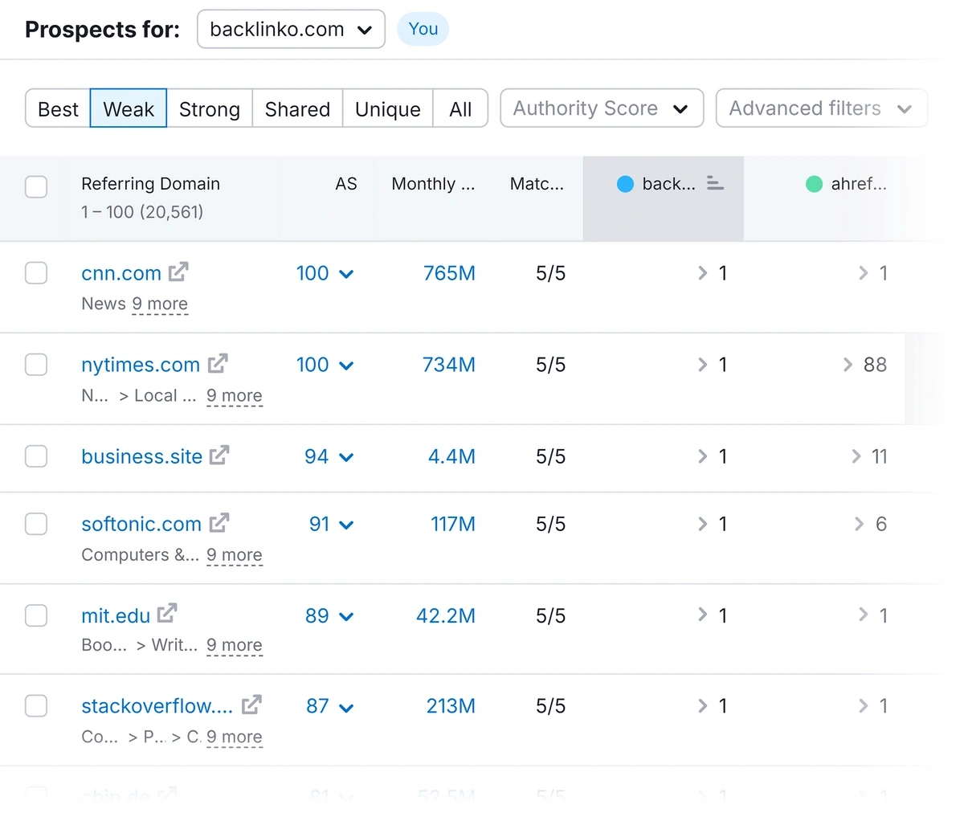Open the business.site domain link

[141, 456]
